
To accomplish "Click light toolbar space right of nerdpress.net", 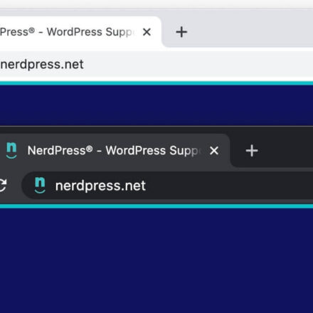I will pos(198,64).
